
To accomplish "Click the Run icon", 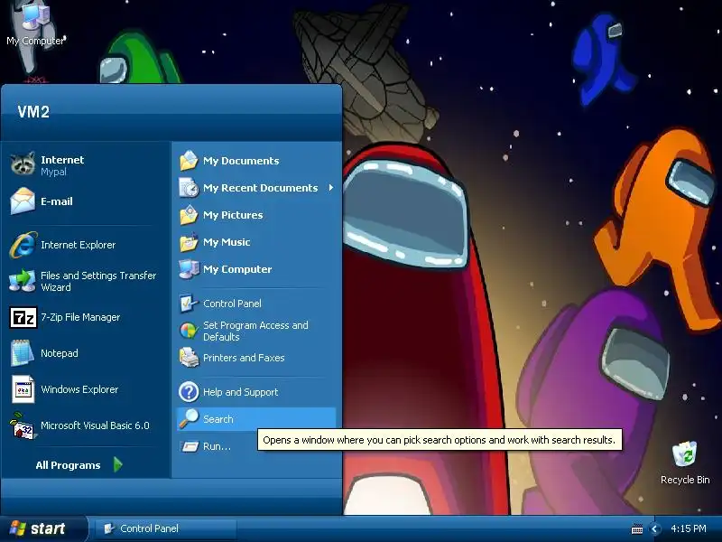I will point(189,446).
